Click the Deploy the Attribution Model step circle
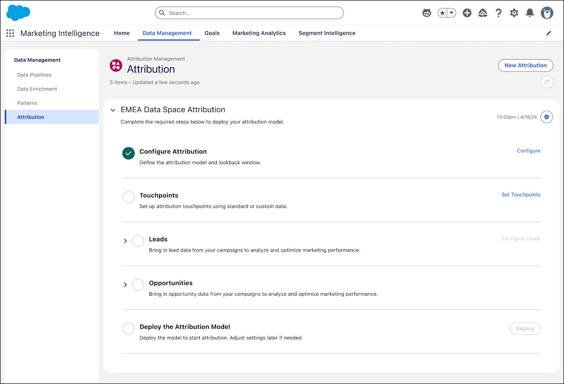The width and height of the screenshot is (564, 384). click(128, 328)
